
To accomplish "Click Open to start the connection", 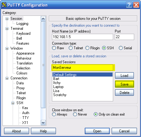I will 97,131.
